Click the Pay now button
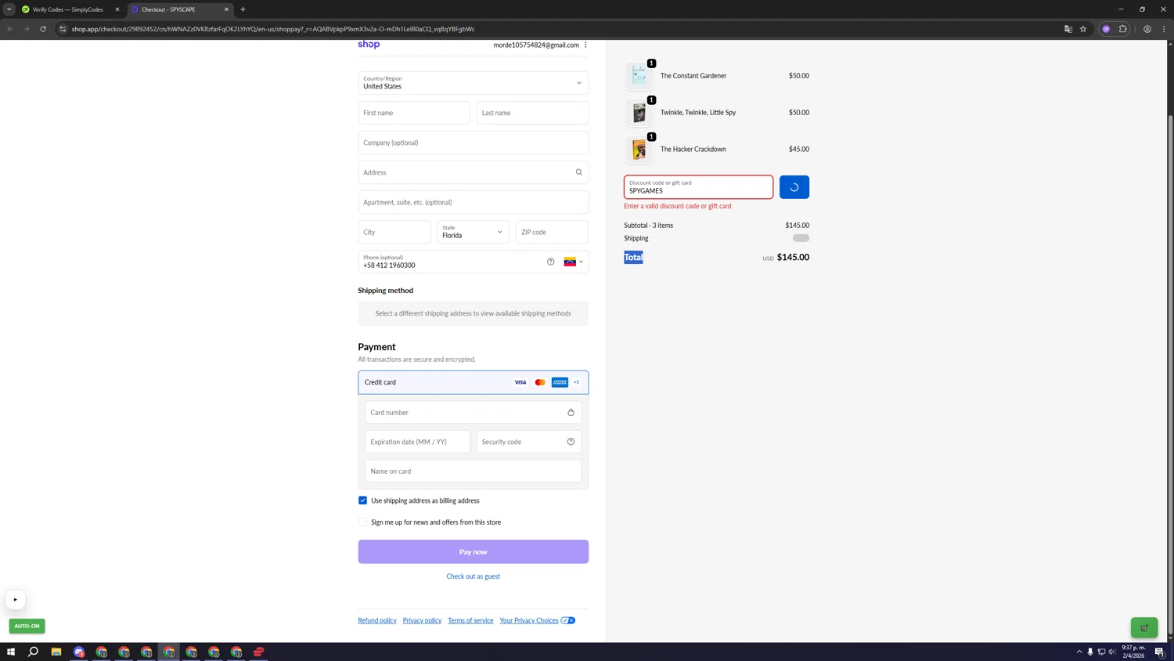The image size is (1174, 661). (474, 552)
